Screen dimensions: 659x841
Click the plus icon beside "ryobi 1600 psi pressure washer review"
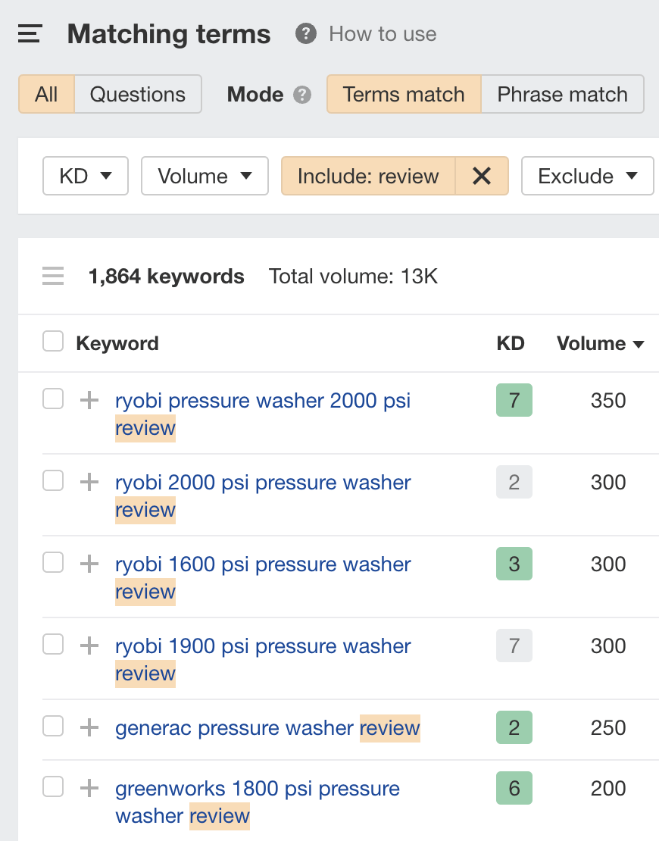(x=89, y=564)
